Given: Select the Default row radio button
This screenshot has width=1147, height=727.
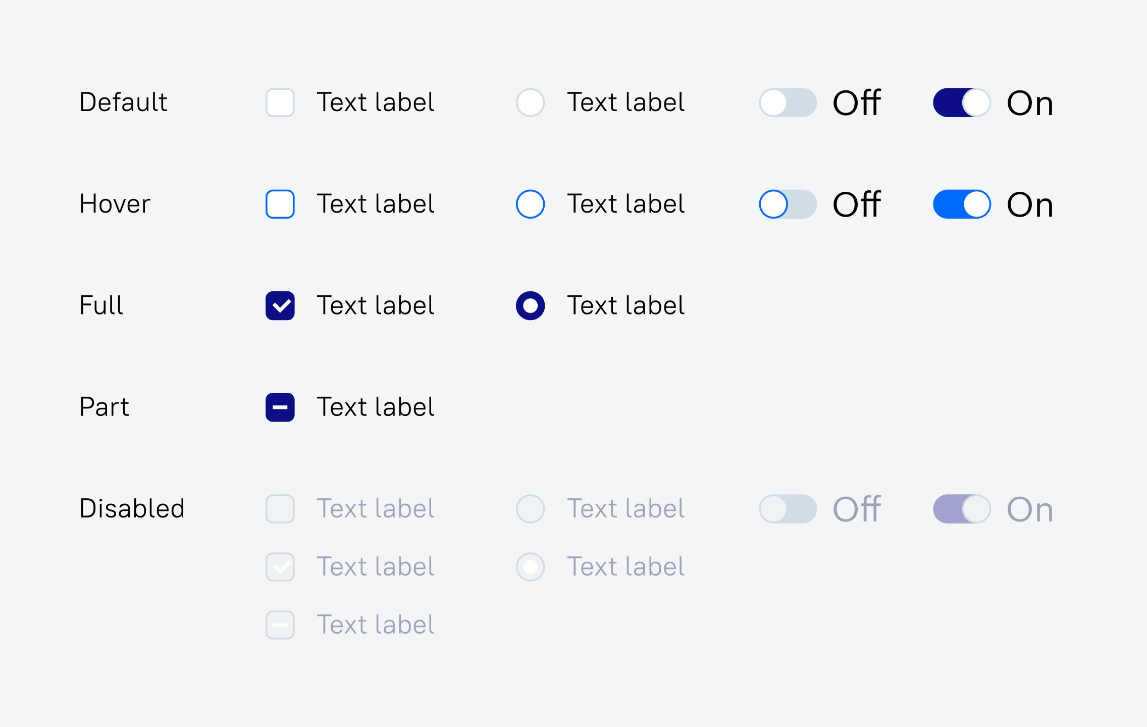Looking at the screenshot, I should pos(530,102).
